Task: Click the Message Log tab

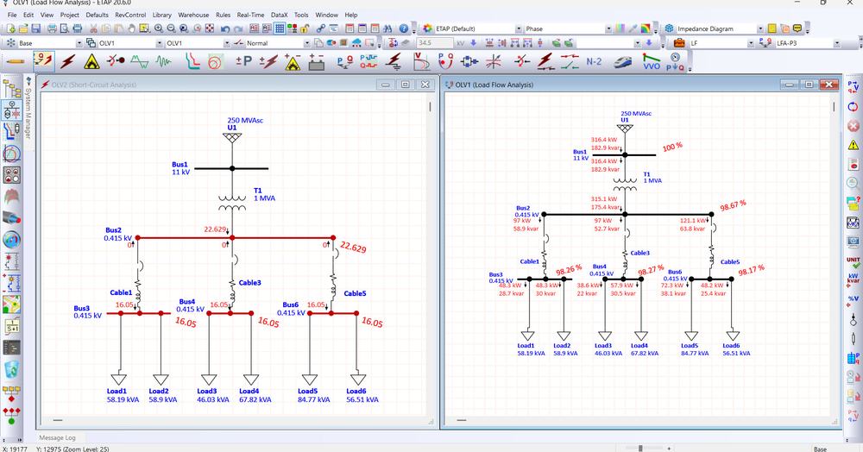Action: 57,437
